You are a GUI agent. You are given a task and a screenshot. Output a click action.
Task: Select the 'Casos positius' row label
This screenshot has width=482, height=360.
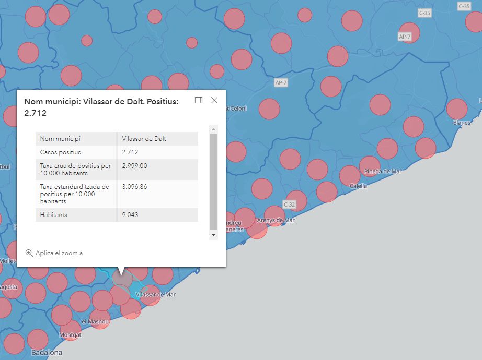(x=76, y=152)
